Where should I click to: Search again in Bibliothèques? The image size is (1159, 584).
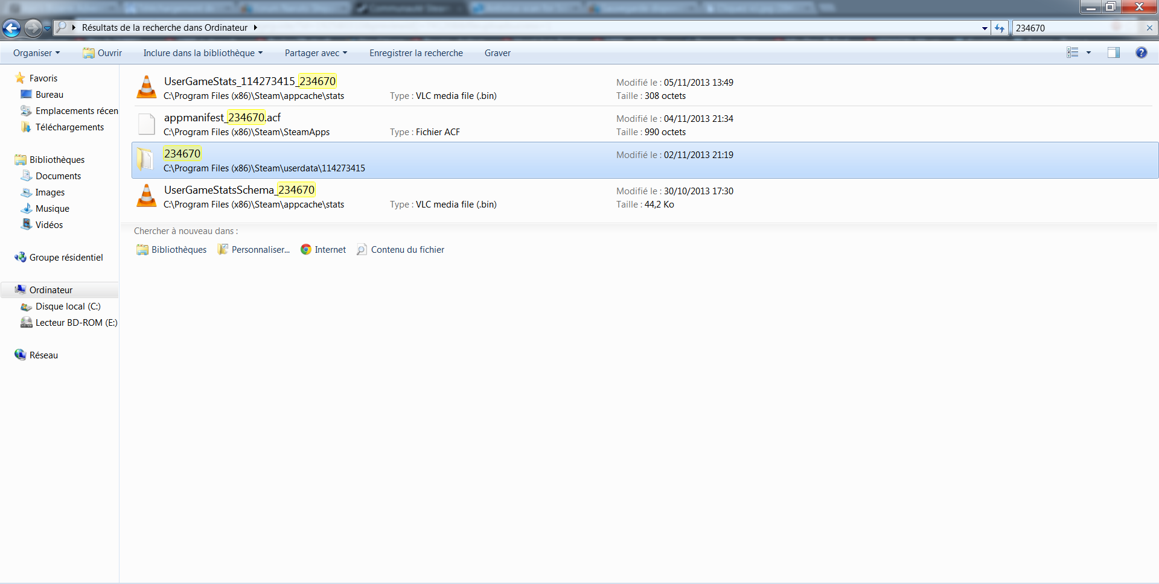(x=171, y=250)
